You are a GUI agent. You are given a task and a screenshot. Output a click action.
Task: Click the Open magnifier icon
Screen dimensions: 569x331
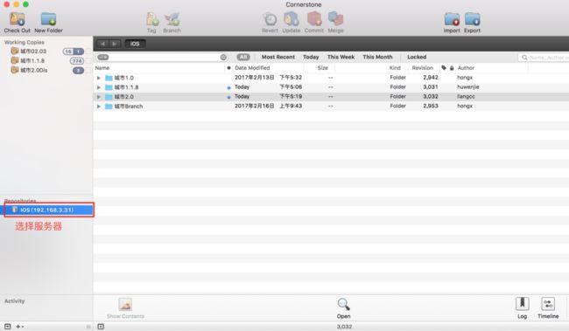[x=343, y=304]
